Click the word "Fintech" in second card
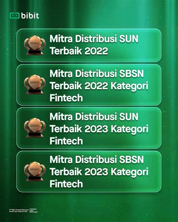 pyautogui.click(x=66, y=98)
